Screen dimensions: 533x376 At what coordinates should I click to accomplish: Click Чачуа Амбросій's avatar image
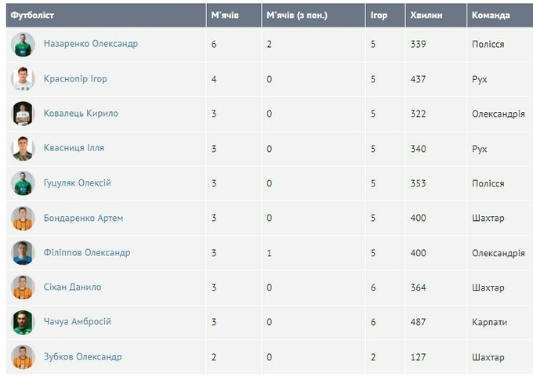coord(24,322)
